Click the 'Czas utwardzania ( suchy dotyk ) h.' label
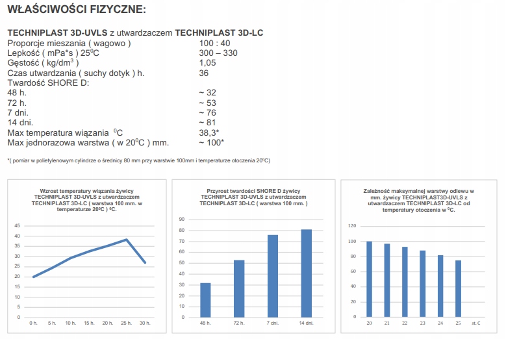This screenshot has height=339, width=506. click(76, 73)
